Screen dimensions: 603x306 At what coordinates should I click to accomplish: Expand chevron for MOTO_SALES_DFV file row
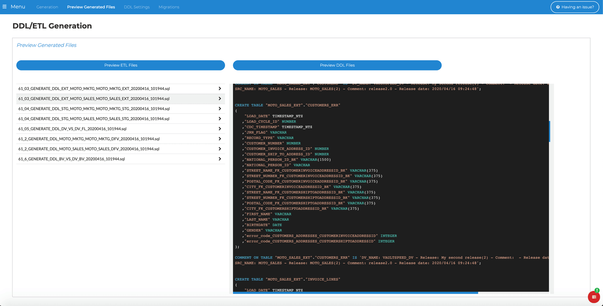[220, 149]
